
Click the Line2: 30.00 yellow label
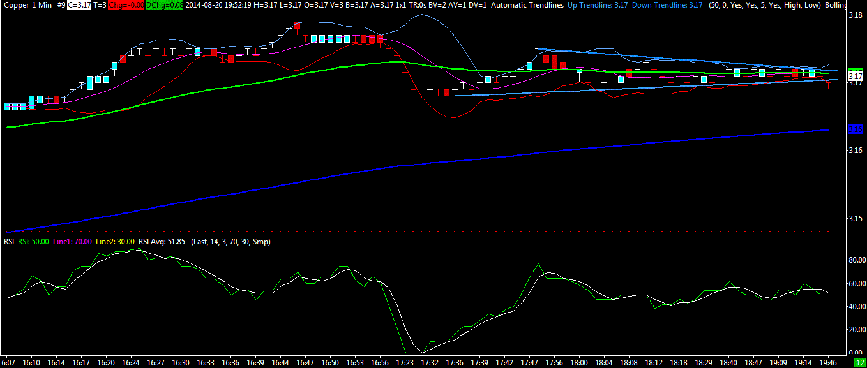click(x=116, y=242)
